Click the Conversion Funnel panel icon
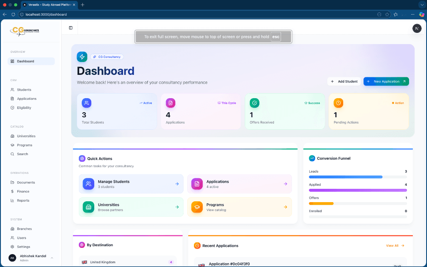 pyautogui.click(x=312, y=158)
